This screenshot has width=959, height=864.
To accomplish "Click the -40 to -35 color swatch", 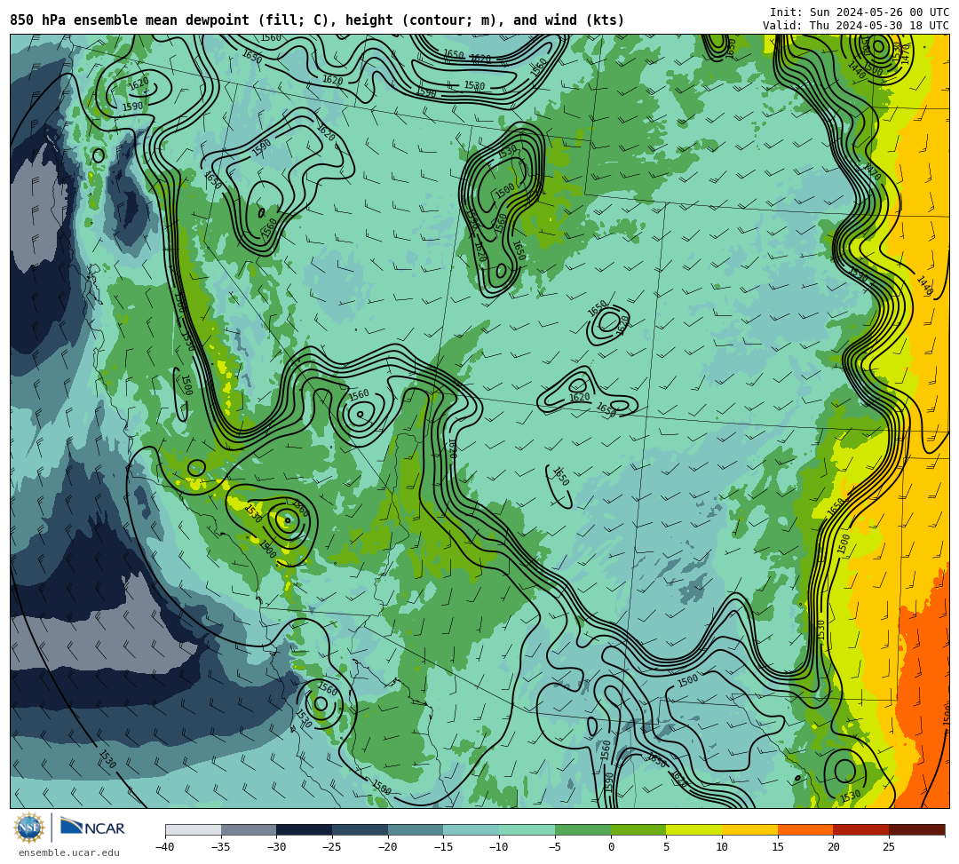I will (x=194, y=829).
